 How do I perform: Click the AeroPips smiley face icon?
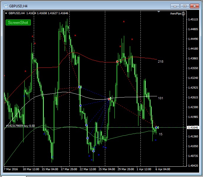click(x=183, y=14)
